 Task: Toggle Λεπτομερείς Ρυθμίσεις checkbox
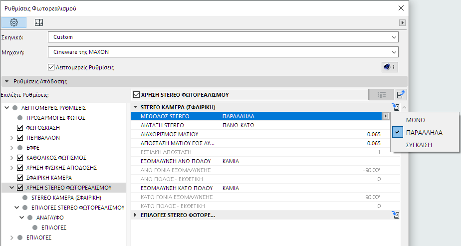point(51,67)
